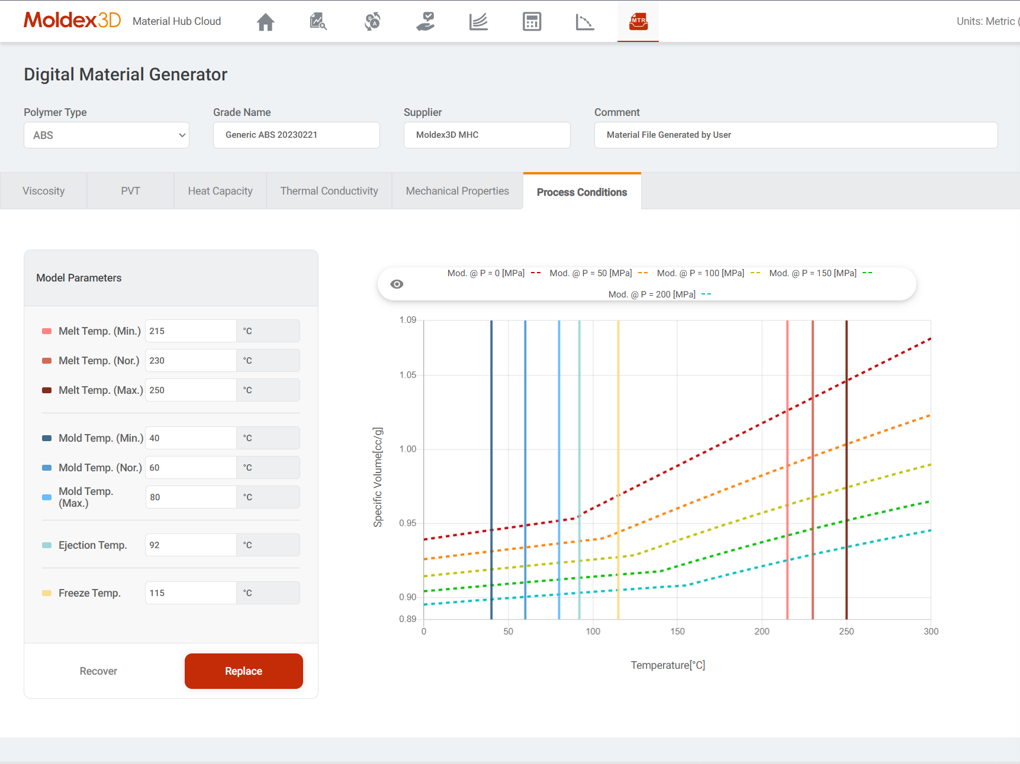
Task: Open the Polymer Type dropdown
Action: pyautogui.click(x=107, y=135)
